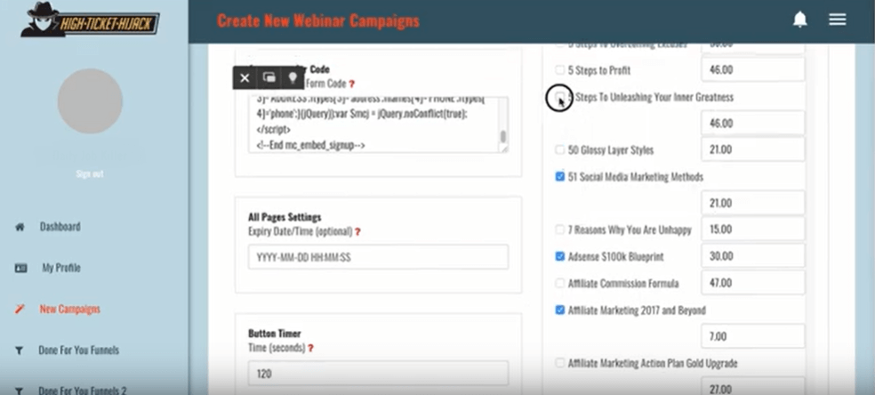
Task: Edit price field for Adsense $100k Blueprint
Action: pyautogui.click(x=753, y=256)
